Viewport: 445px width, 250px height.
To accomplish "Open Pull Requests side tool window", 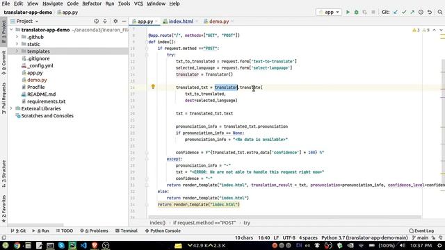I will tap(3, 99).
